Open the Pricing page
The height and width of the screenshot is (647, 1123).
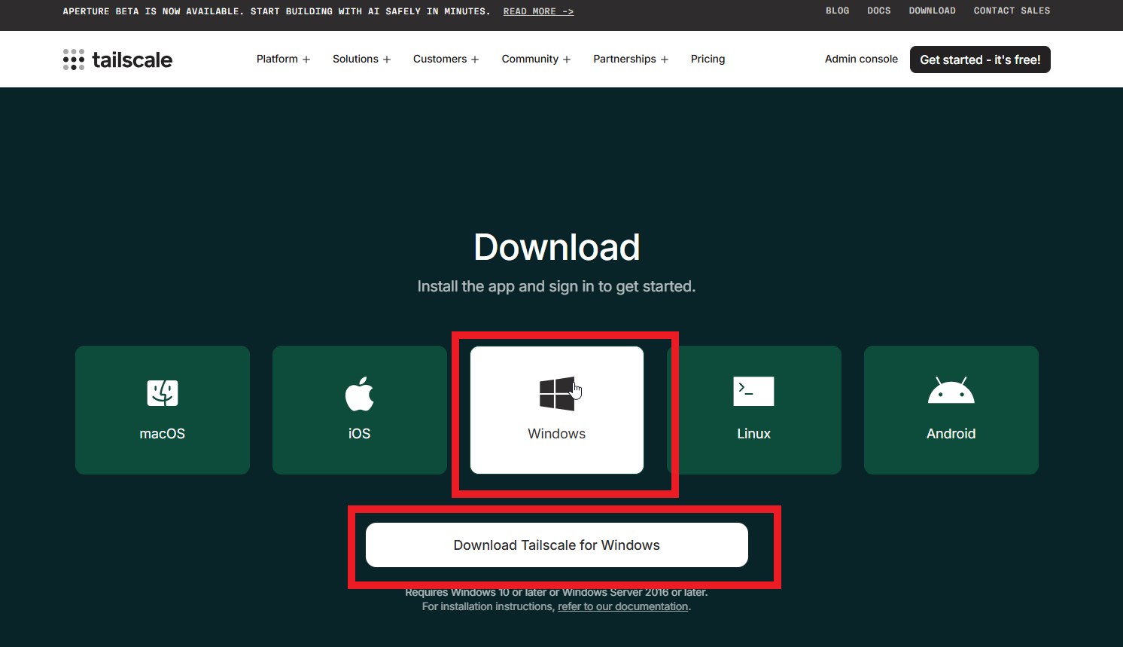(x=708, y=59)
